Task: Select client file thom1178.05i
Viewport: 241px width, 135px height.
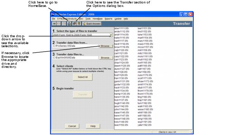Action: [x=145, y=91]
